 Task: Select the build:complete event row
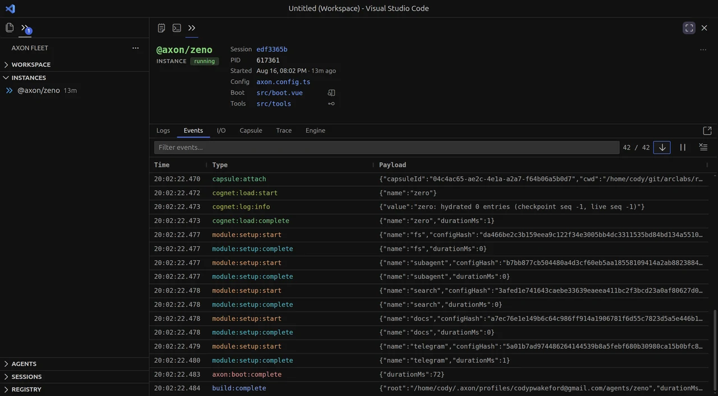click(x=430, y=388)
